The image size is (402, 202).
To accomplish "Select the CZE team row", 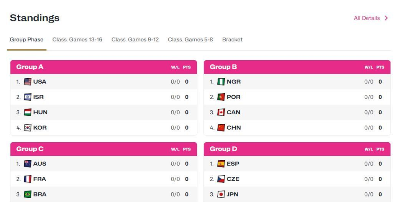I will pyautogui.click(x=297, y=179).
